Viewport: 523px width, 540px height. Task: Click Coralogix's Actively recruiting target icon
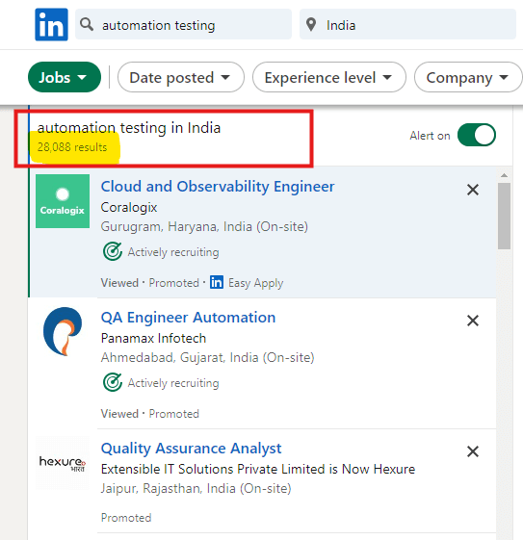pyautogui.click(x=113, y=252)
